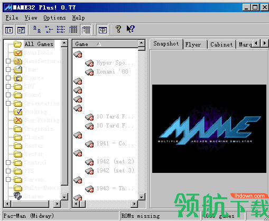269x221 pixels.
Task: Select the Multi-Monitor folder
Action: click(42, 188)
